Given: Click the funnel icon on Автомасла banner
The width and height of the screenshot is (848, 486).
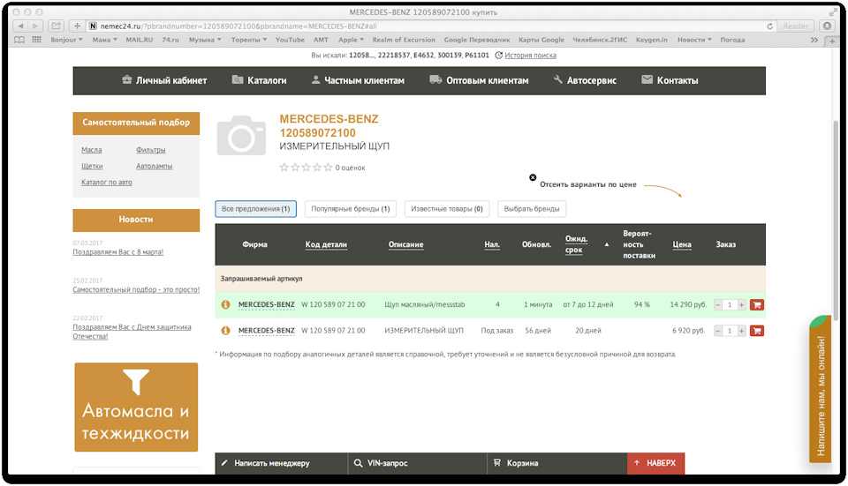Looking at the screenshot, I should pyautogui.click(x=136, y=381).
